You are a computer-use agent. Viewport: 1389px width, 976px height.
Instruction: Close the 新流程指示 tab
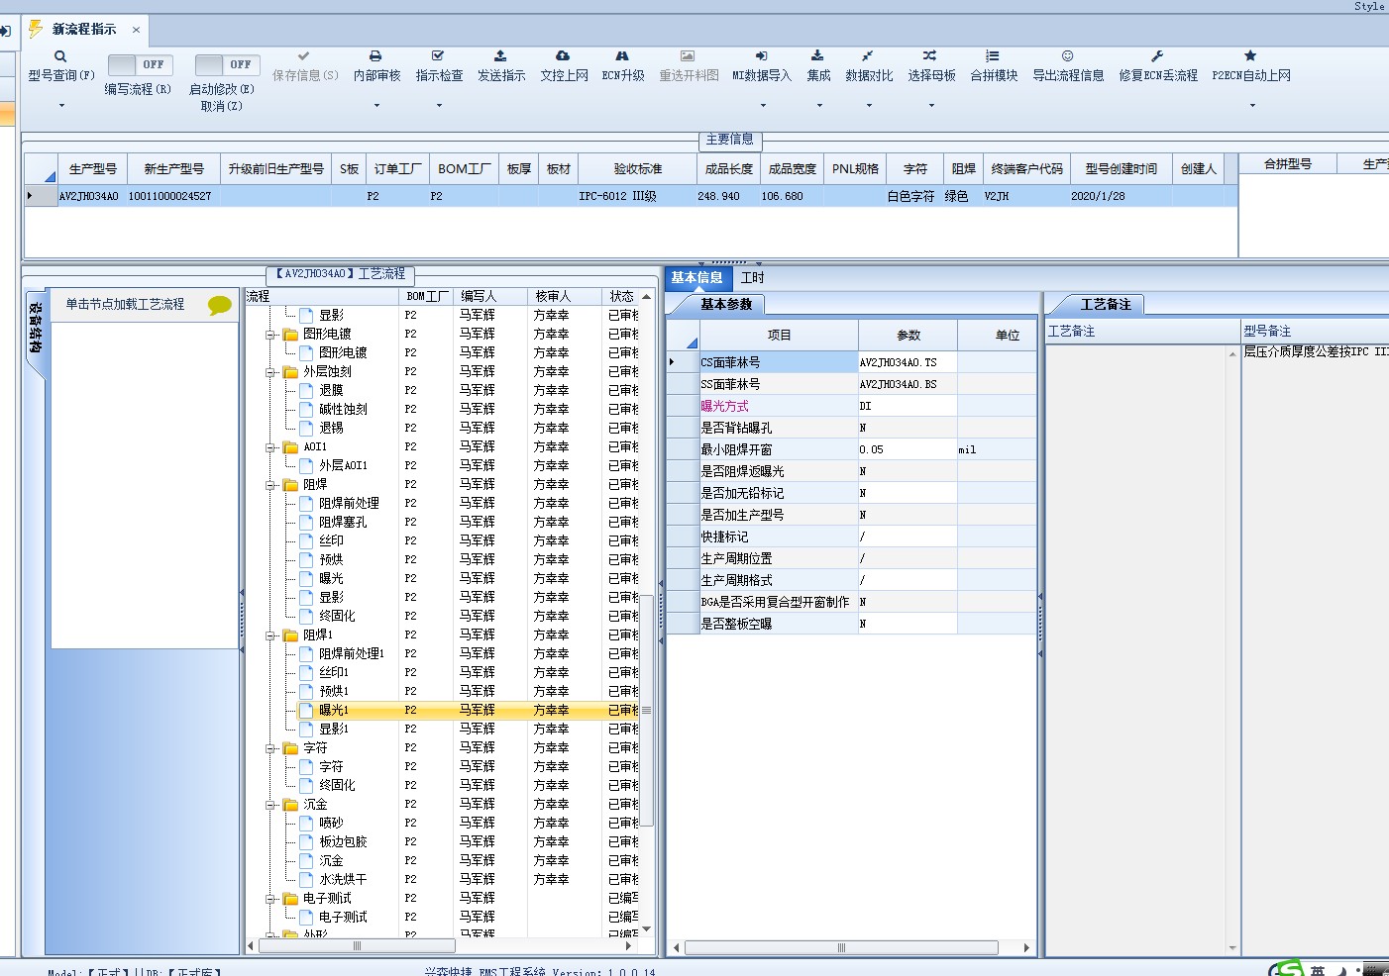pos(136,30)
